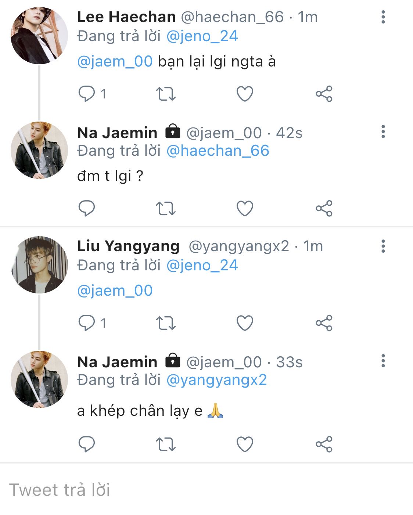The width and height of the screenshot is (413, 515).
Task: Reply to Lee Haechan's tweet
Action: 87,94
